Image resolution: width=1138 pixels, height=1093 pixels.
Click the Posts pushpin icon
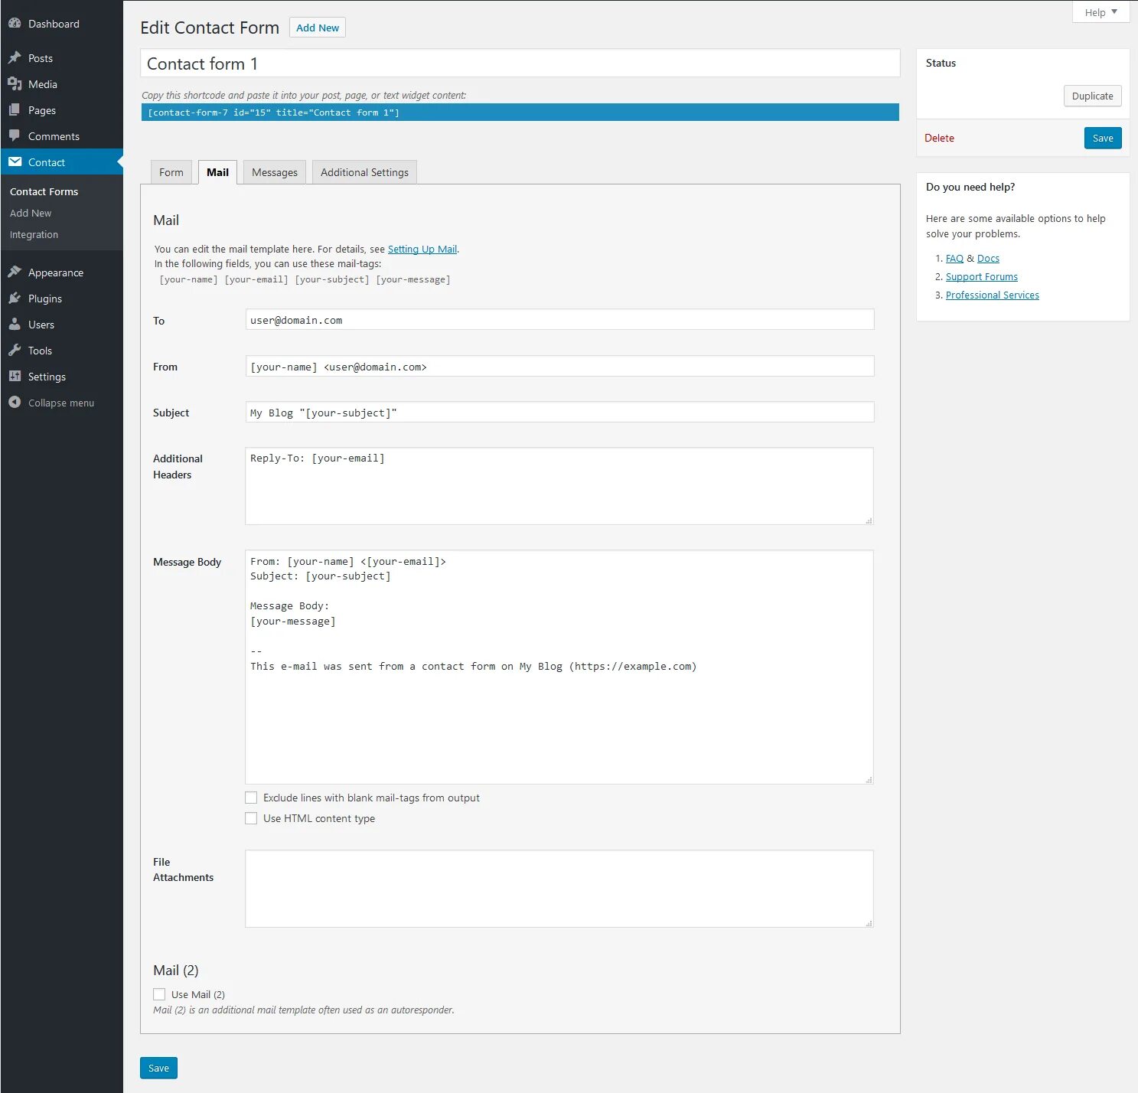pos(15,58)
